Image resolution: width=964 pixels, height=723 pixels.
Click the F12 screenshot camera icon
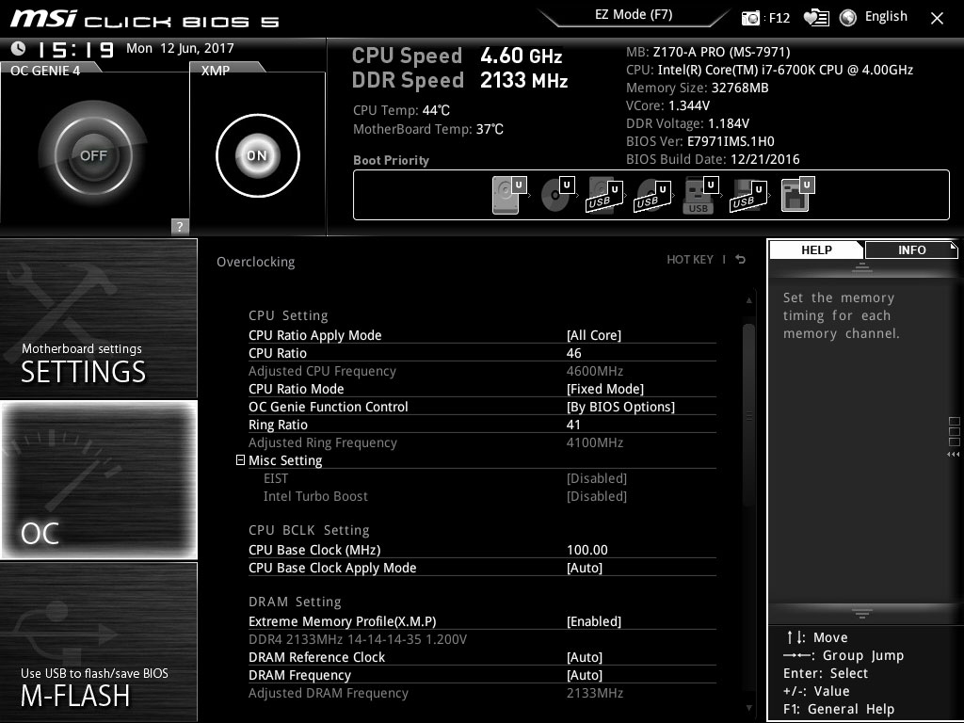pos(750,18)
